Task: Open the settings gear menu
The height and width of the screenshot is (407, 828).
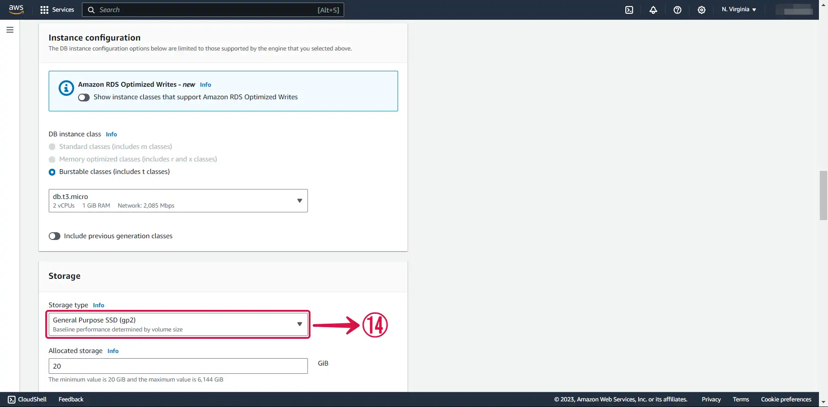Action: (702, 9)
